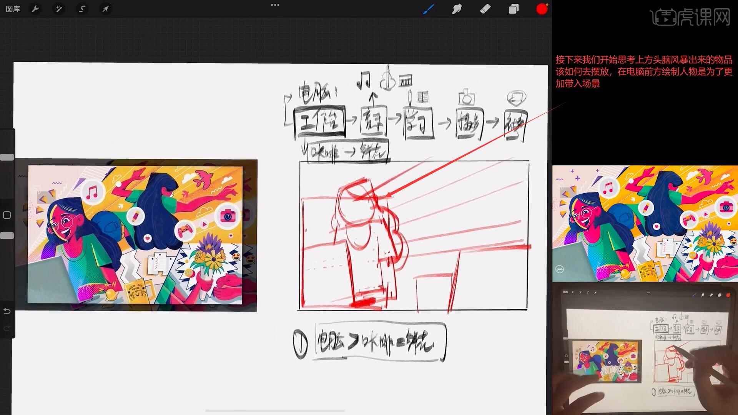Select the Eraser tool

485,9
